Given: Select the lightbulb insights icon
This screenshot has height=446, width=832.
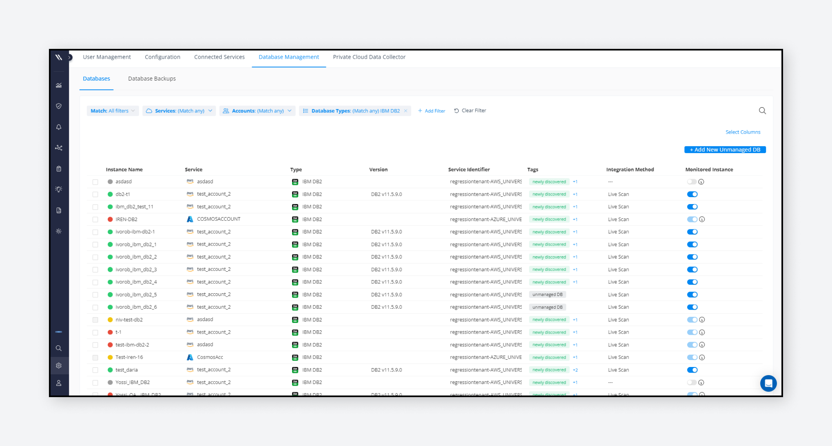Looking at the screenshot, I should tap(59, 189).
